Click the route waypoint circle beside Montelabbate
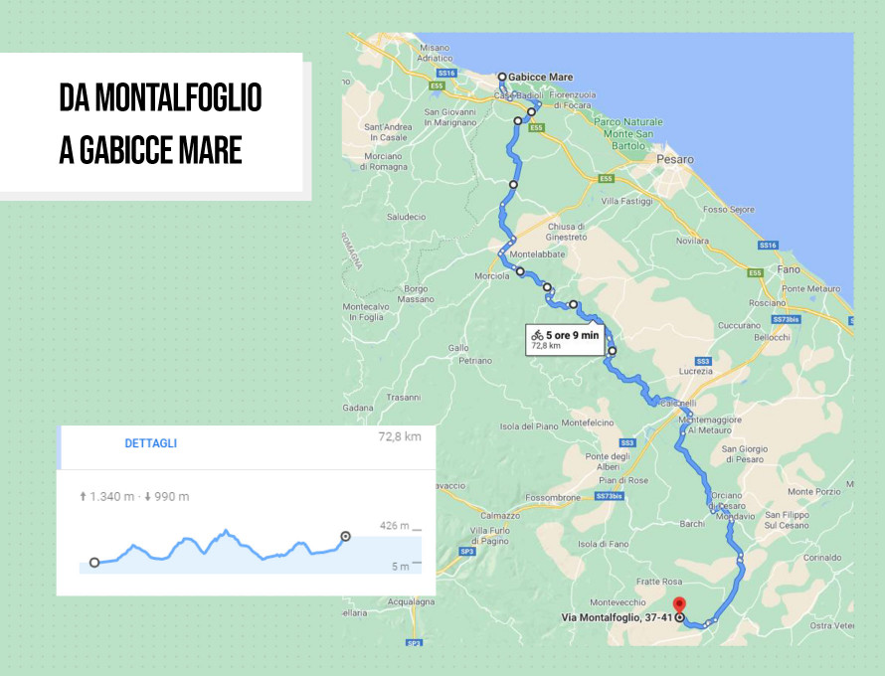The image size is (885, 676). (x=520, y=270)
